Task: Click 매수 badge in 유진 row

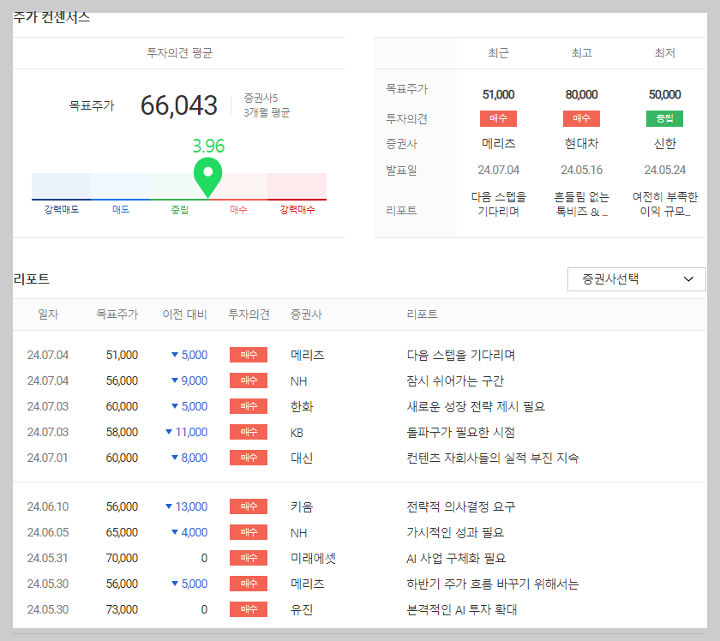Action: click(x=249, y=609)
